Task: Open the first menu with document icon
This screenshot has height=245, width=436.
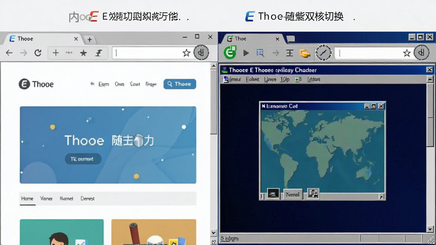Action: [x=232, y=80]
